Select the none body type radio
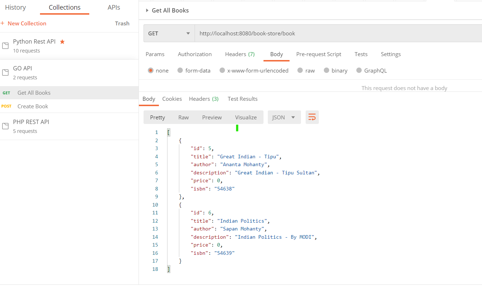The height and width of the screenshot is (288, 482). [x=151, y=70]
